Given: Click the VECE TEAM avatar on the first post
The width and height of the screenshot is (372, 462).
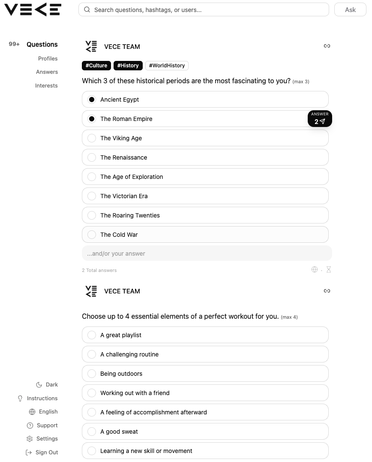Looking at the screenshot, I should pos(91,46).
